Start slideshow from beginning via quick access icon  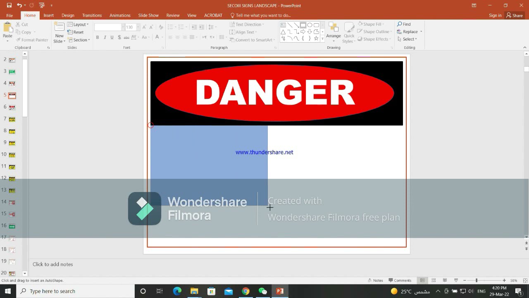pos(42,5)
